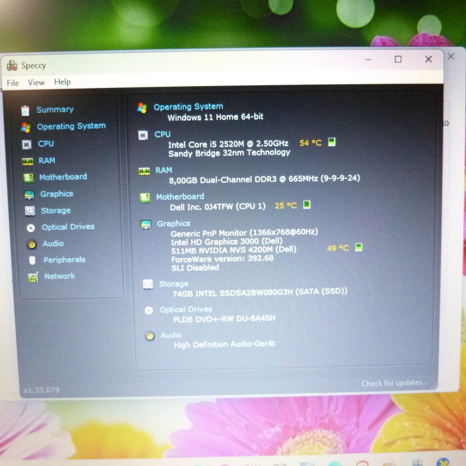Screen dimensions: 466x466
Task: Select Network in the sidebar
Action: (x=60, y=276)
